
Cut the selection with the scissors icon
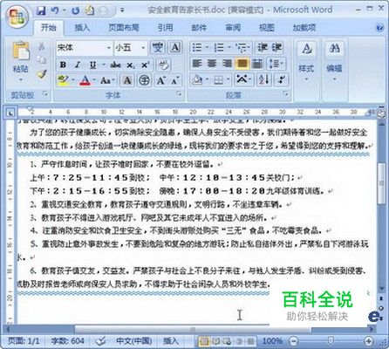pos(42,46)
